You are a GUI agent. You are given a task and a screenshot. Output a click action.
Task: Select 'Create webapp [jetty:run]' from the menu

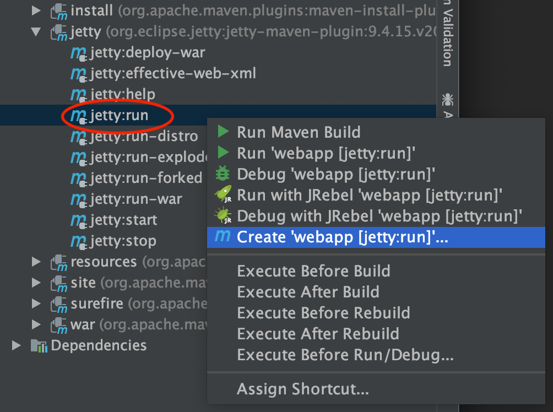341,237
